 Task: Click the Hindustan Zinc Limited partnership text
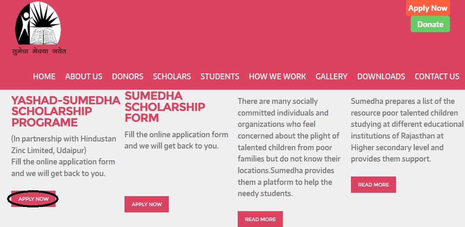click(64, 144)
